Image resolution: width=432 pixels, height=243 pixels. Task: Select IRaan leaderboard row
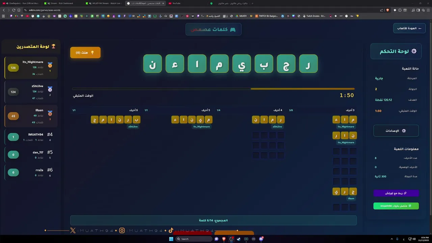[31, 116]
